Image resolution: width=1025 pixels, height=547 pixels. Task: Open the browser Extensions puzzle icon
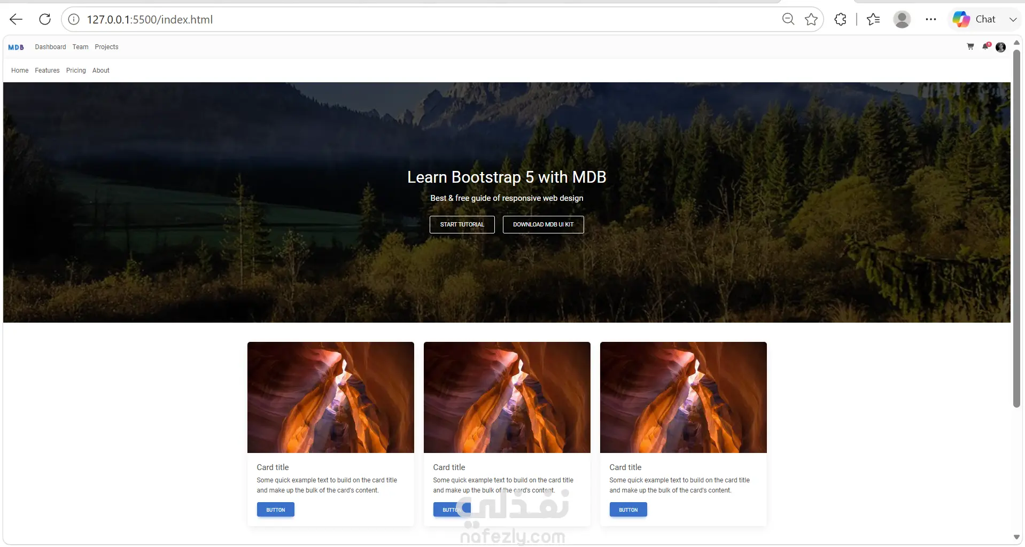click(x=840, y=19)
